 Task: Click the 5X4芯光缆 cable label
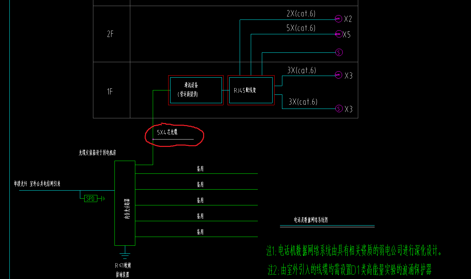[167, 132]
